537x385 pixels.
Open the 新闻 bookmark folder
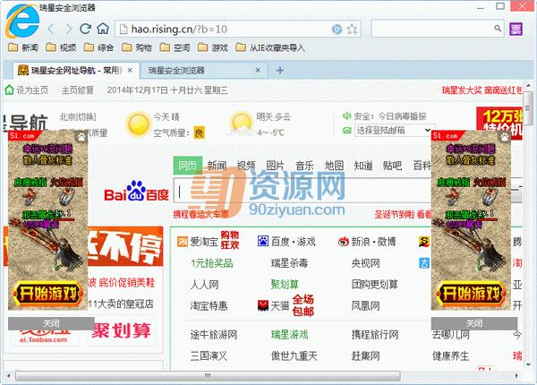coord(23,47)
